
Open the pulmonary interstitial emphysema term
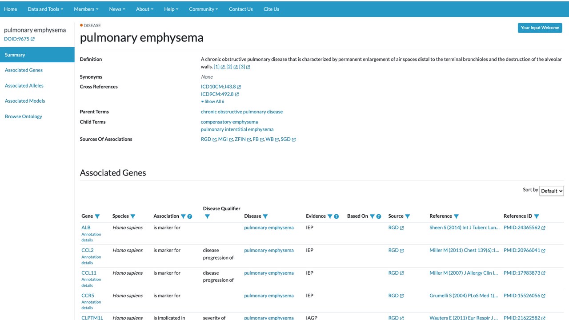coord(237,129)
